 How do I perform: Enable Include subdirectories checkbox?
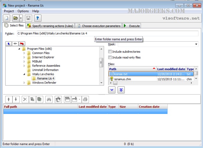tap(110, 52)
